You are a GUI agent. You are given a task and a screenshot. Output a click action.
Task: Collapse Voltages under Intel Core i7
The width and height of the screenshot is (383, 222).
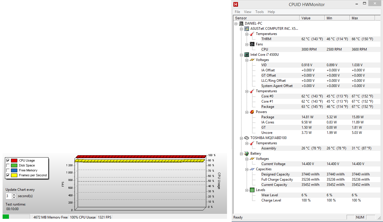(x=247, y=60)
